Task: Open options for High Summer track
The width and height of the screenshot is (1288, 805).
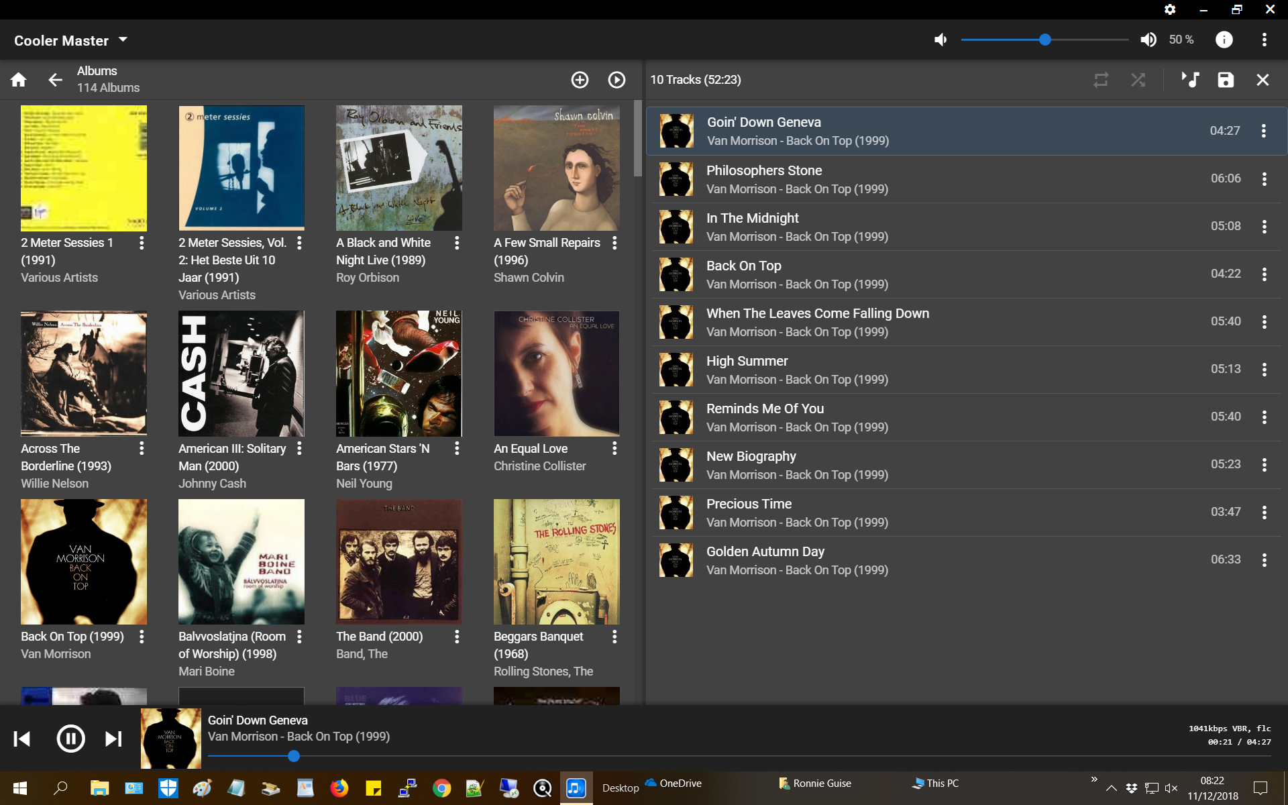Action: coord(1264,370)
